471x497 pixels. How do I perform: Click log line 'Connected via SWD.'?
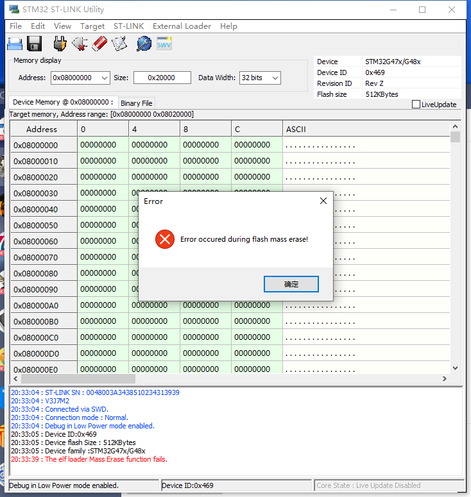tap(60, 409)
